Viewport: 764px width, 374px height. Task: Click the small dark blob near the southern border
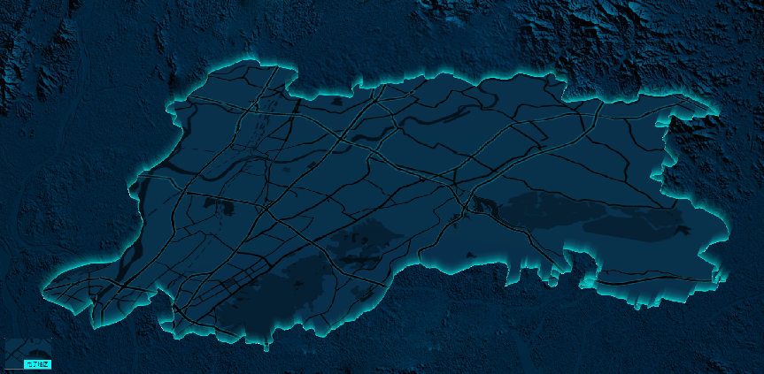click(x=470, y=255)
